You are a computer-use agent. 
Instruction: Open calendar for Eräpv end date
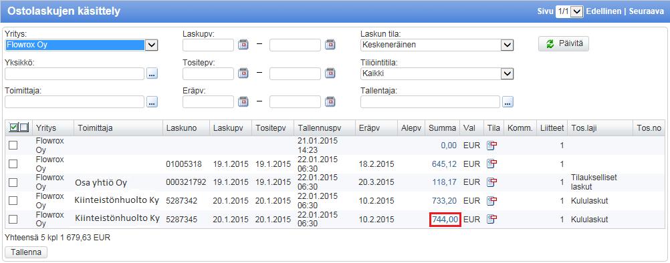point(330,101)
